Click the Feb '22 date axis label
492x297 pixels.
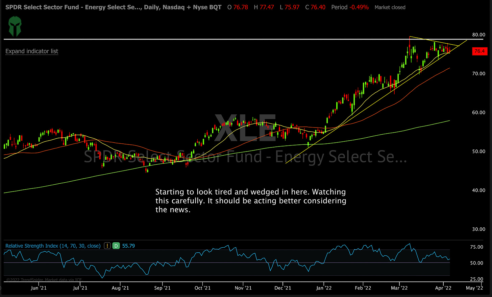363,288
